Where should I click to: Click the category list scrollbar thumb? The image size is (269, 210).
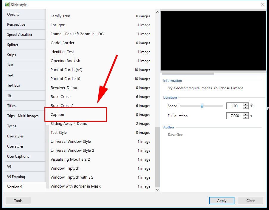[47, 157]
